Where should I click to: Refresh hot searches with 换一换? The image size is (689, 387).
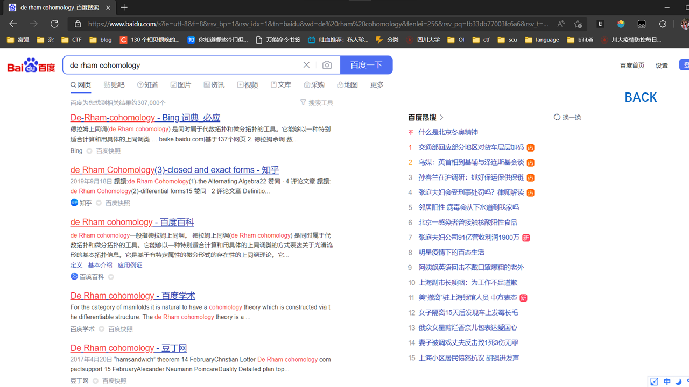[x=567, y=117]
